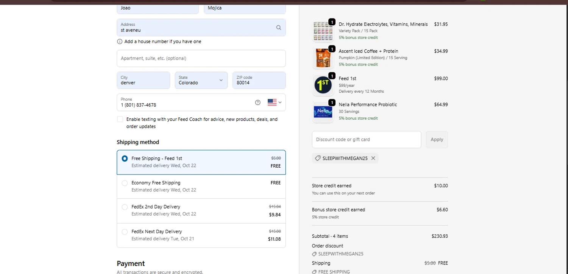Click the Store credit earned $10.00 value
Screen dimensions: 568x274
pos(441,186)
